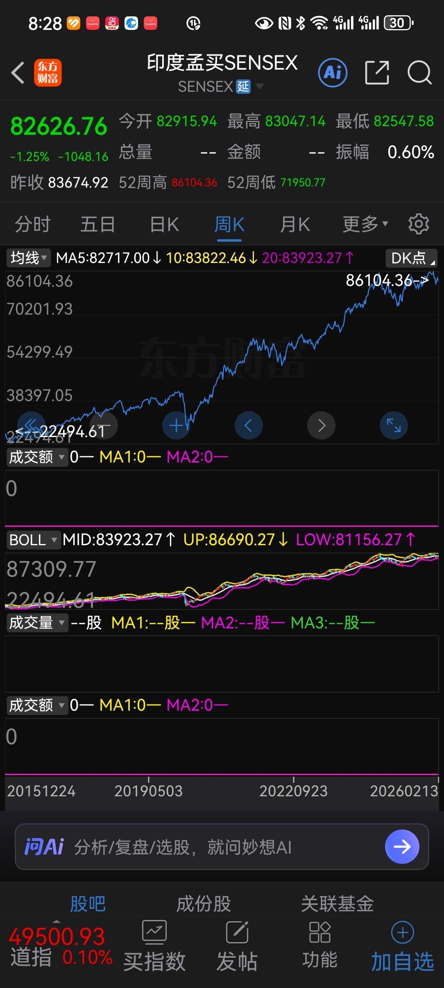The width and height of the screenshot is (444, 988).
Task: Open the Ai assistant circle icon
Action: tap(333, 73)
